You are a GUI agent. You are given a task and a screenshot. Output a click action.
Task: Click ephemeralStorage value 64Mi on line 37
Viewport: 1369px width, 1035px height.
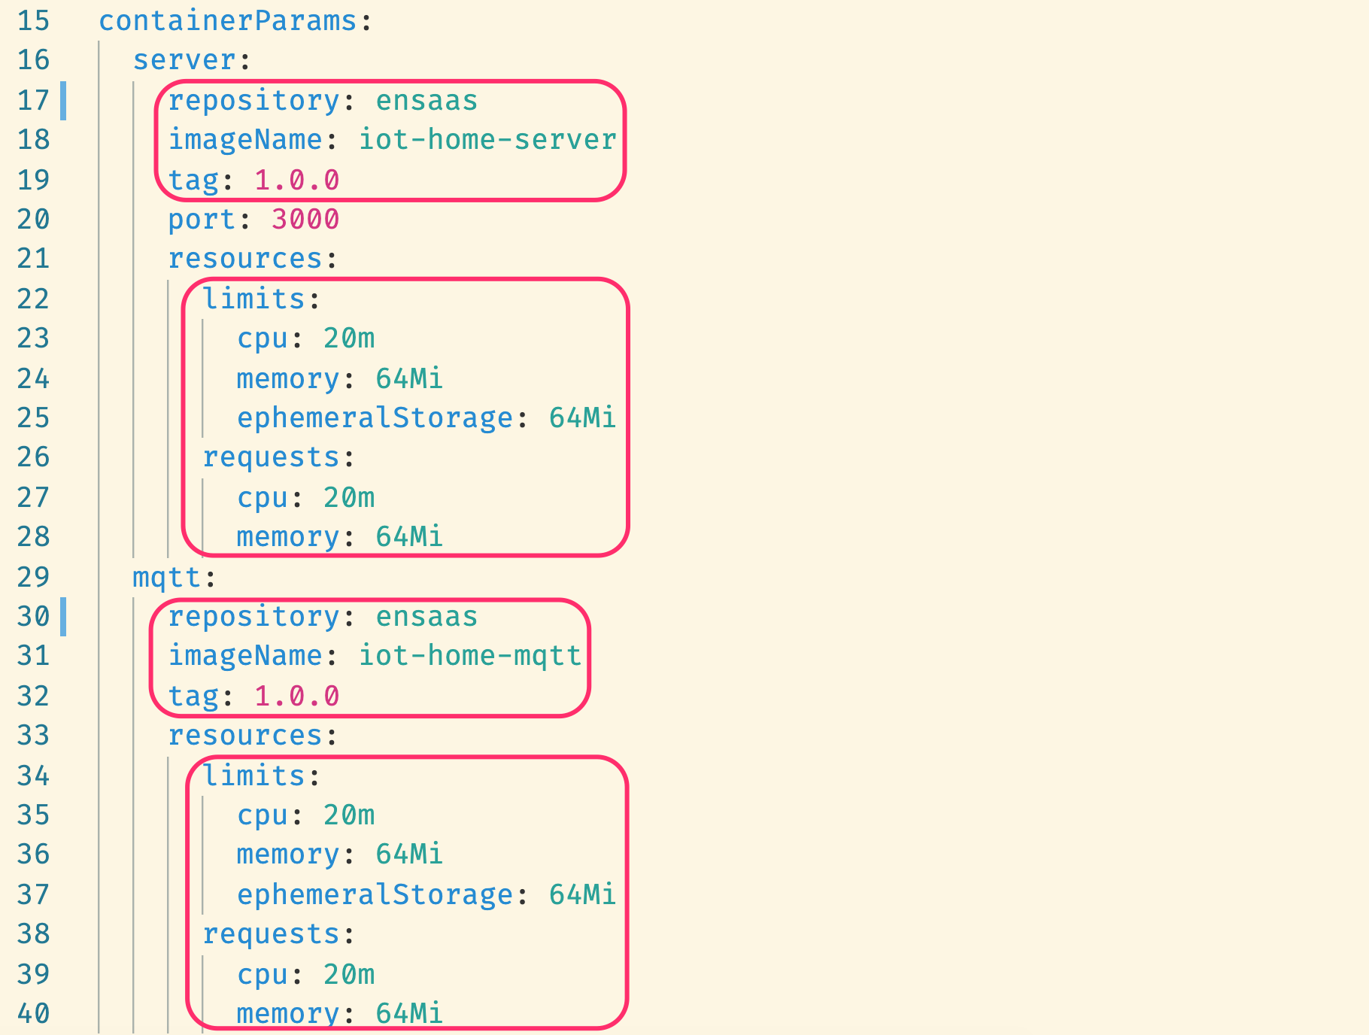tap(582, 894)
